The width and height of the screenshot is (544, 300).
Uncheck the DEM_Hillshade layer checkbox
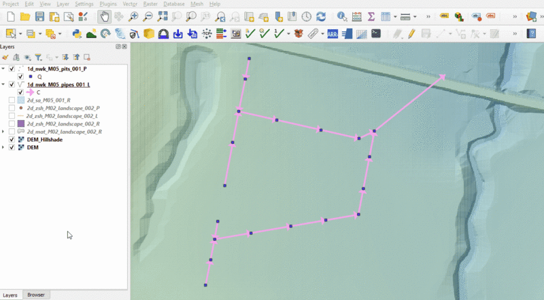point(12,139)
